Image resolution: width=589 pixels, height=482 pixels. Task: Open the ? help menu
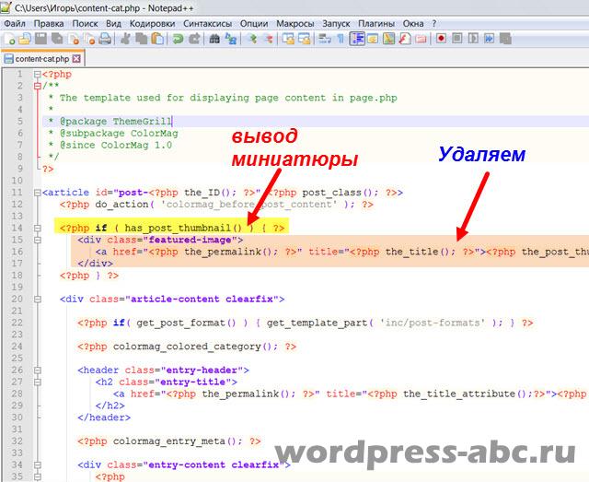434,24
